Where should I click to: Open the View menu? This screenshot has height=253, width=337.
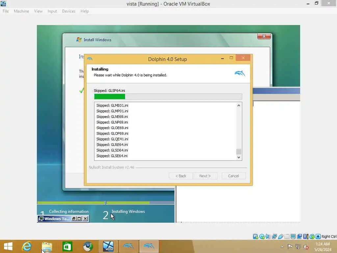38,11
